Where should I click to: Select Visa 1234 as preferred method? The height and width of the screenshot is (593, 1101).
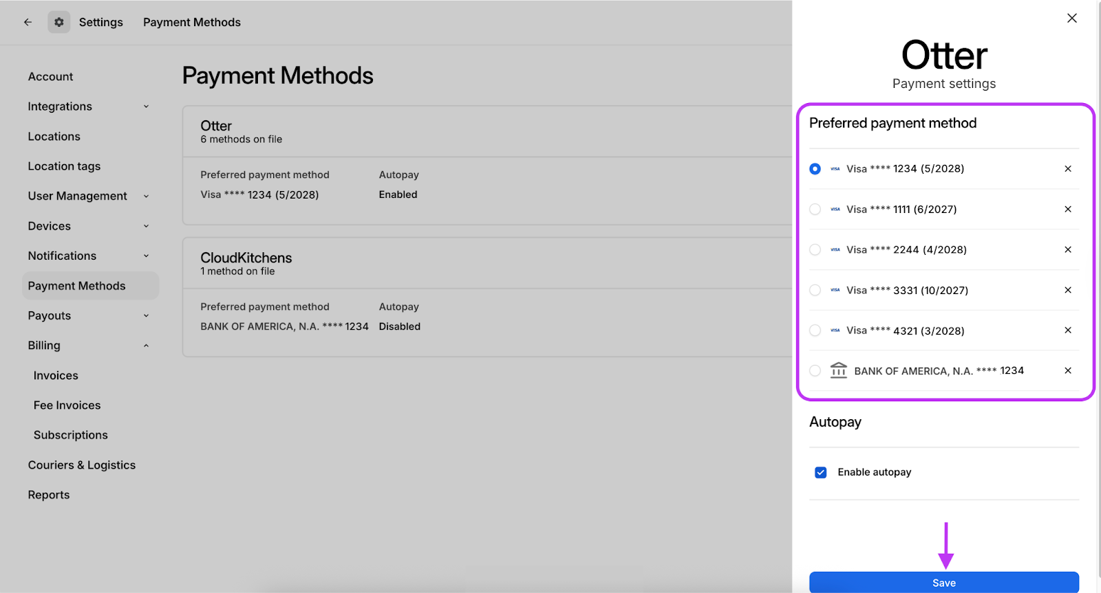coord(815,168)
